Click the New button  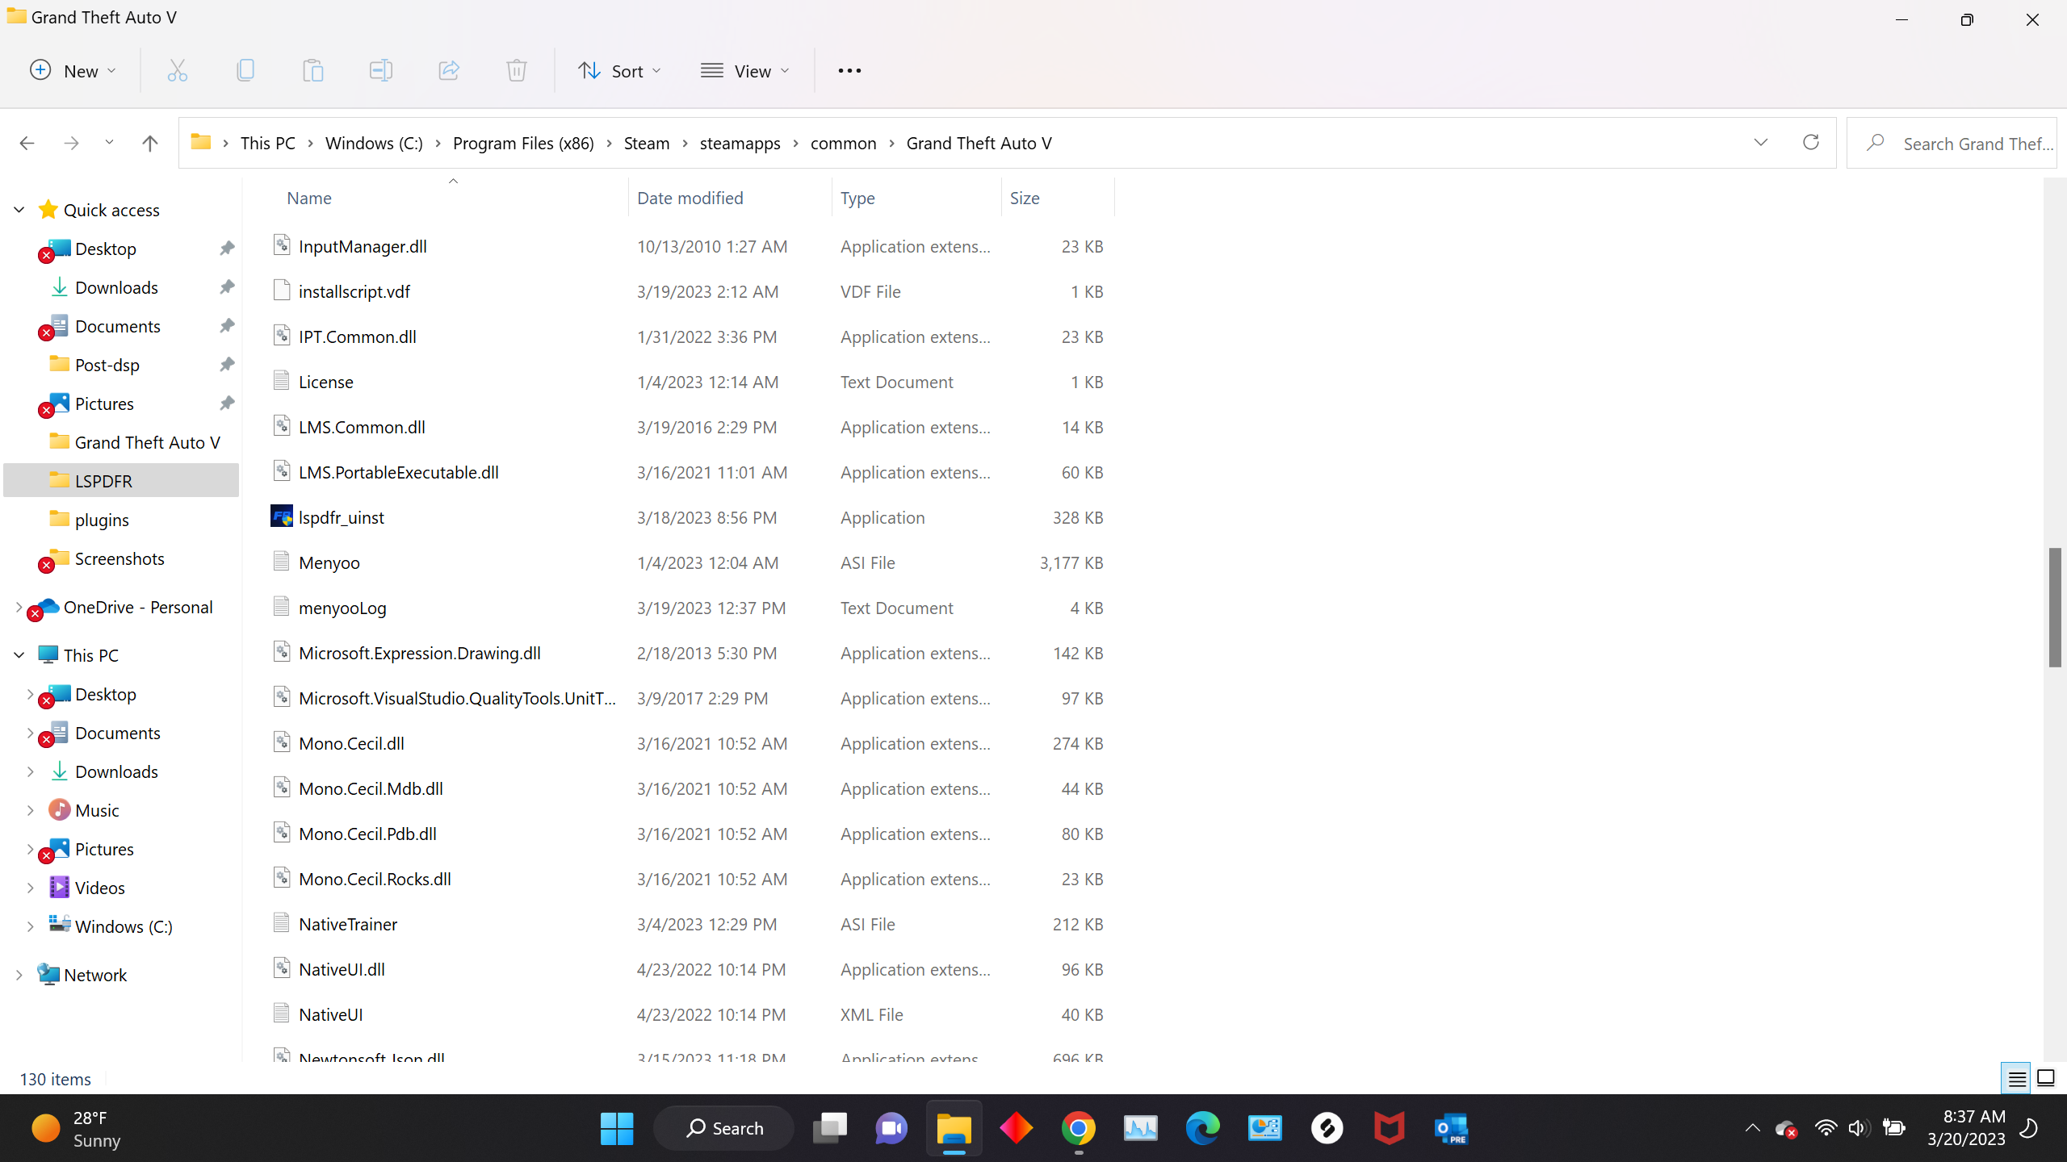click(x=73, y=71)
